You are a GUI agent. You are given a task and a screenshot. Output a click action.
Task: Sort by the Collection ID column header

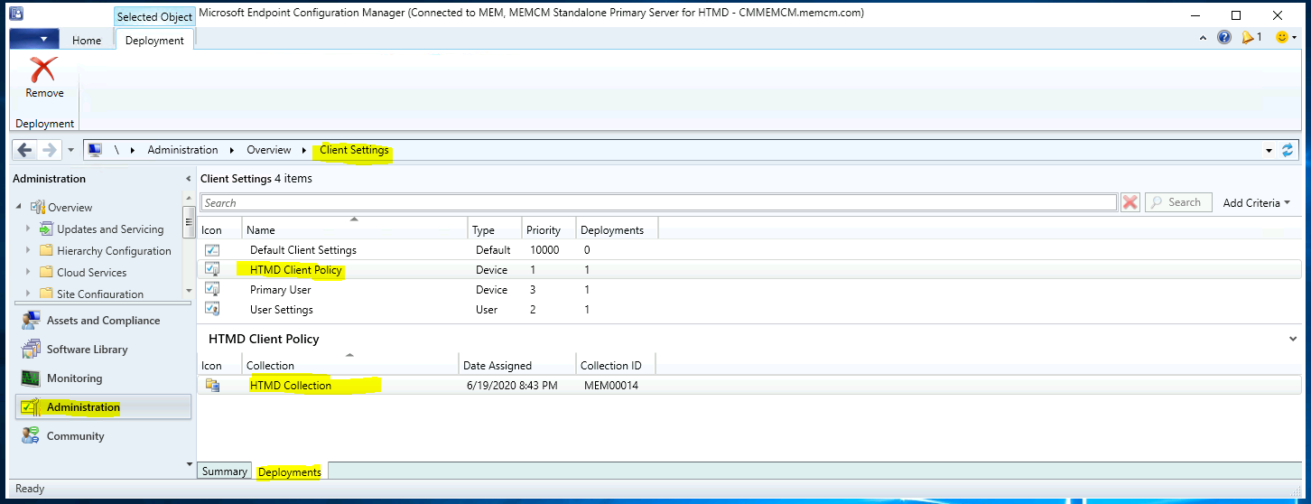pos(616,365)
